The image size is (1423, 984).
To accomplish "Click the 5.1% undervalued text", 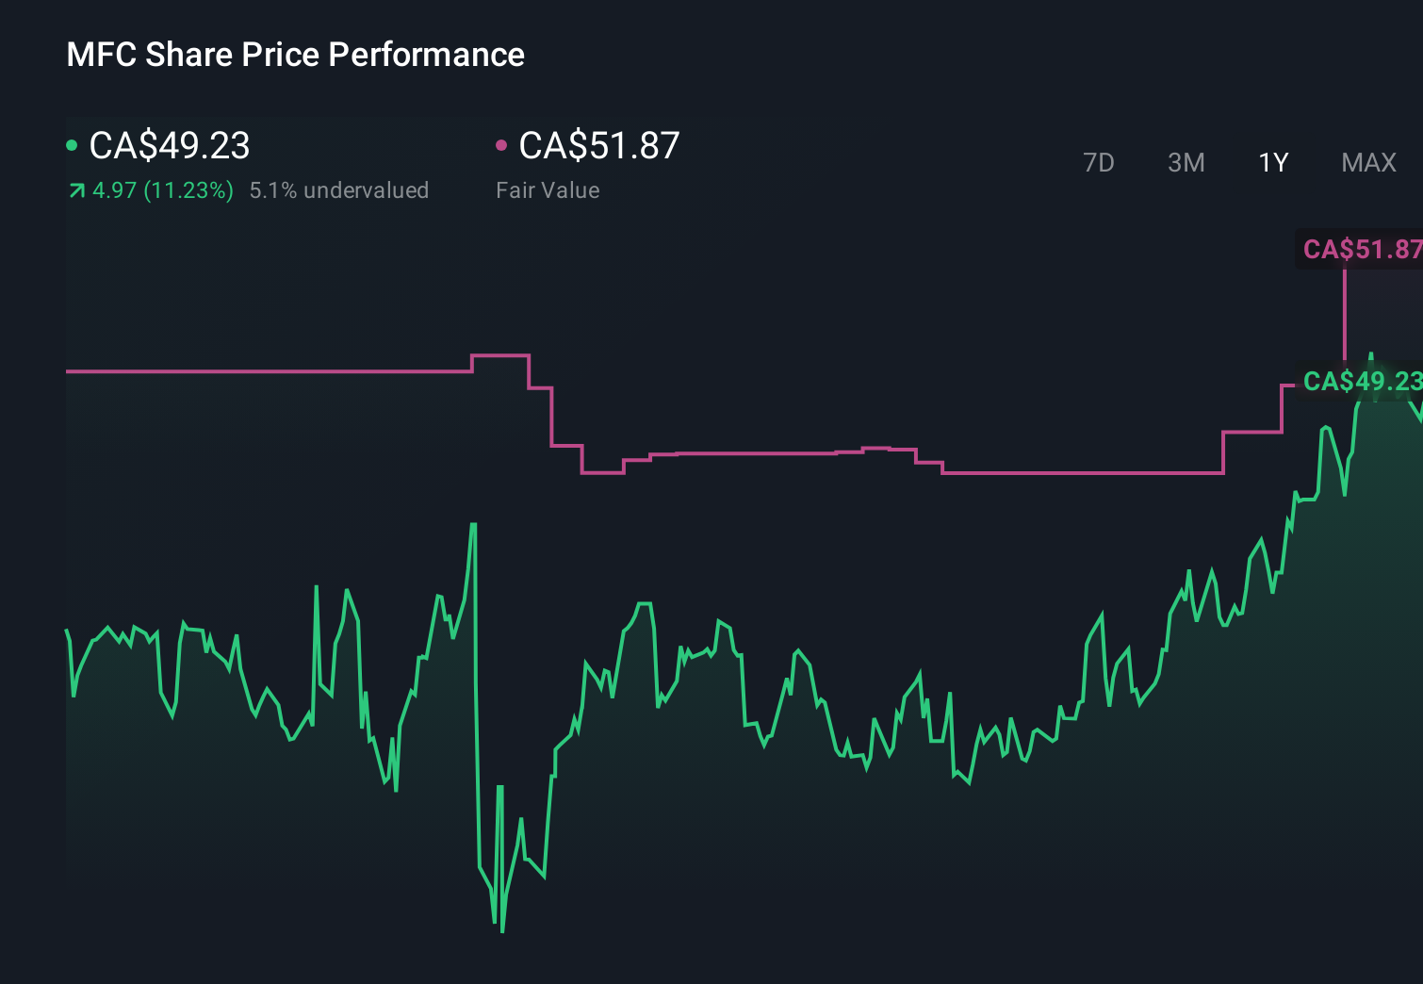I will click(339, 189).
